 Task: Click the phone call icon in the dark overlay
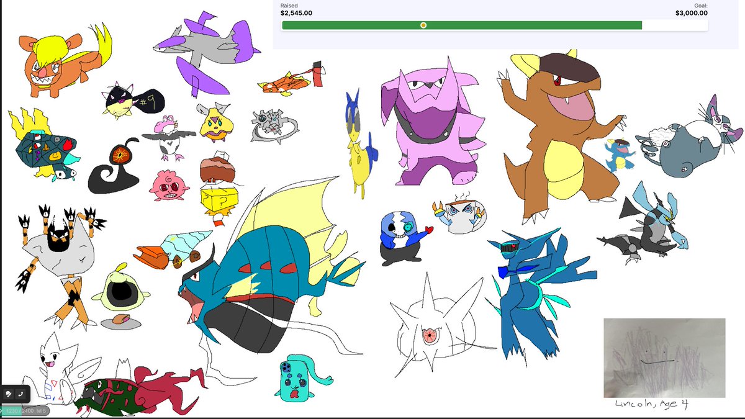[20, 394]
